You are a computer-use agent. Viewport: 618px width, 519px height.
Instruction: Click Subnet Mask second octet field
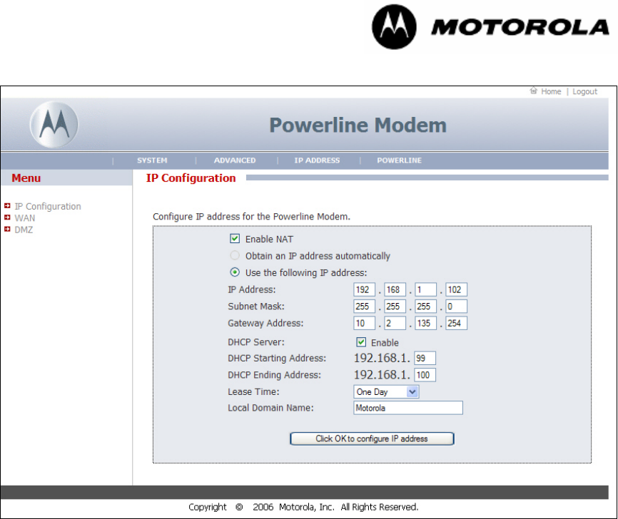(395, 307)
